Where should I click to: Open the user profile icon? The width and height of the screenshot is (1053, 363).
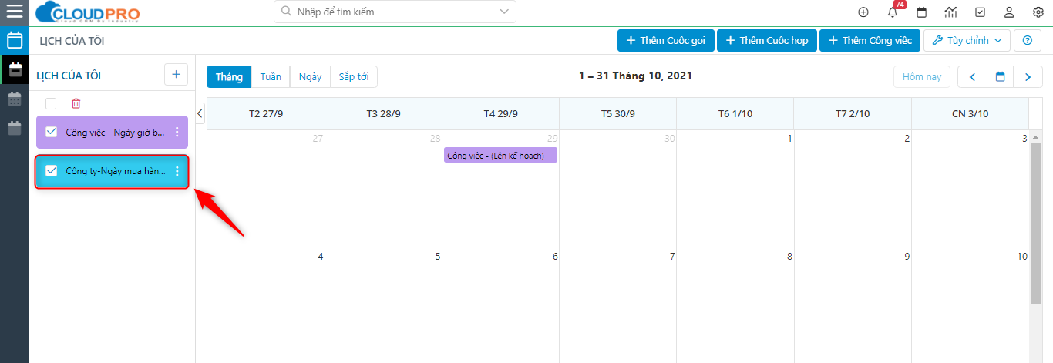click(x=1008, y=12)
